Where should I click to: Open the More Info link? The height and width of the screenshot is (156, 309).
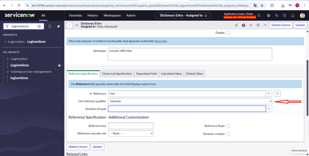161,41
